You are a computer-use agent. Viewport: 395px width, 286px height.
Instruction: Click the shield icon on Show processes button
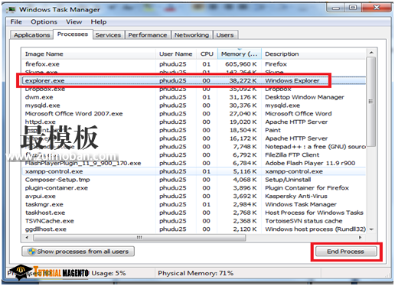[31, 252]
